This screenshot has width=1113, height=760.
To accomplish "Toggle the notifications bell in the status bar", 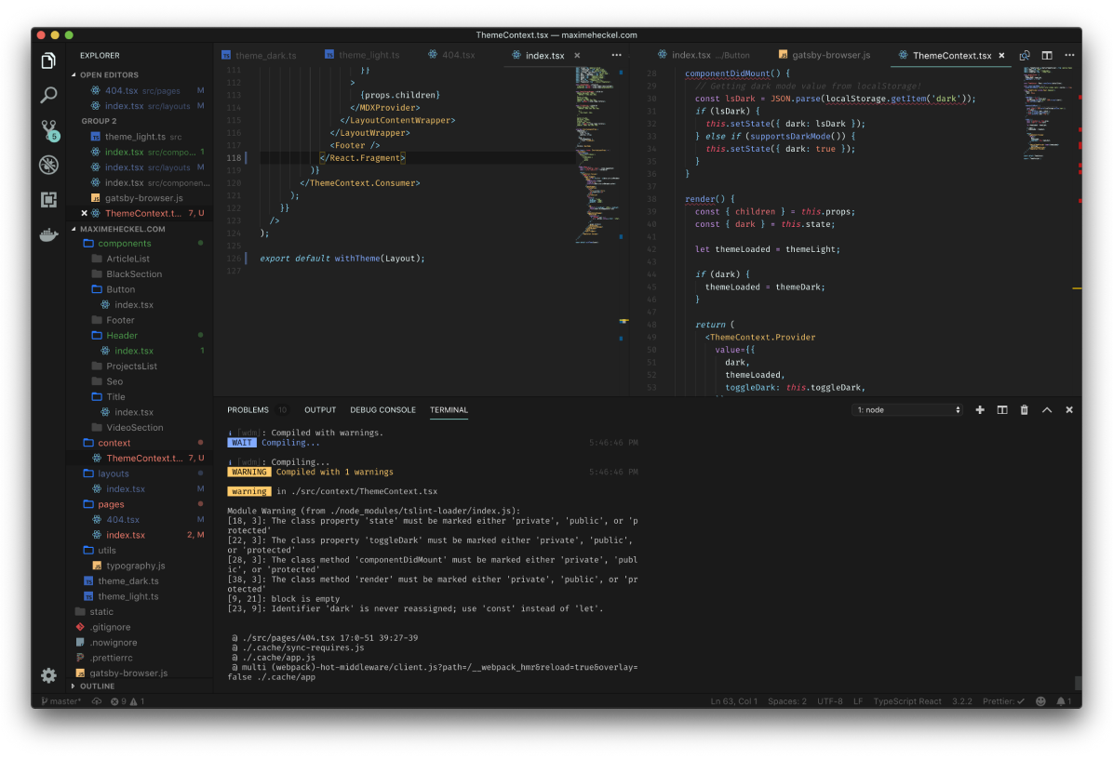I will click(x=1062, y=700).
